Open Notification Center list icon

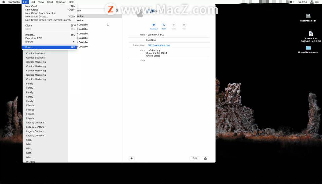coord(317,2)
